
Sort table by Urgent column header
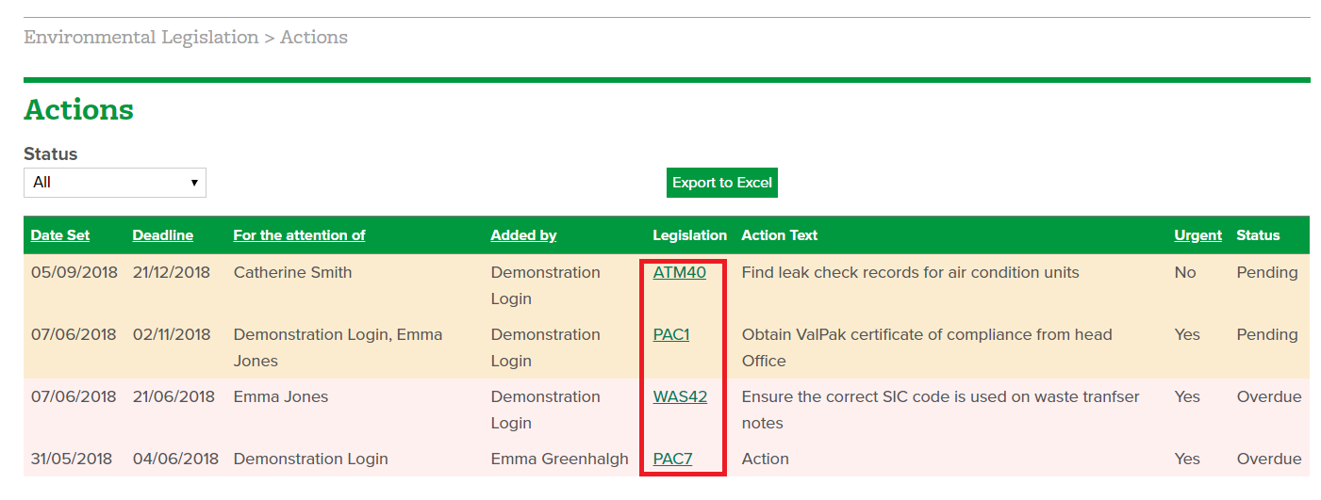point(1197,235)
